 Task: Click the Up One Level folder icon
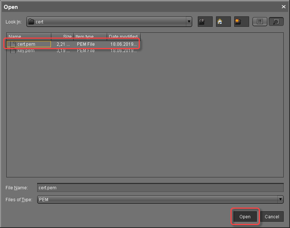click(205, 22)
